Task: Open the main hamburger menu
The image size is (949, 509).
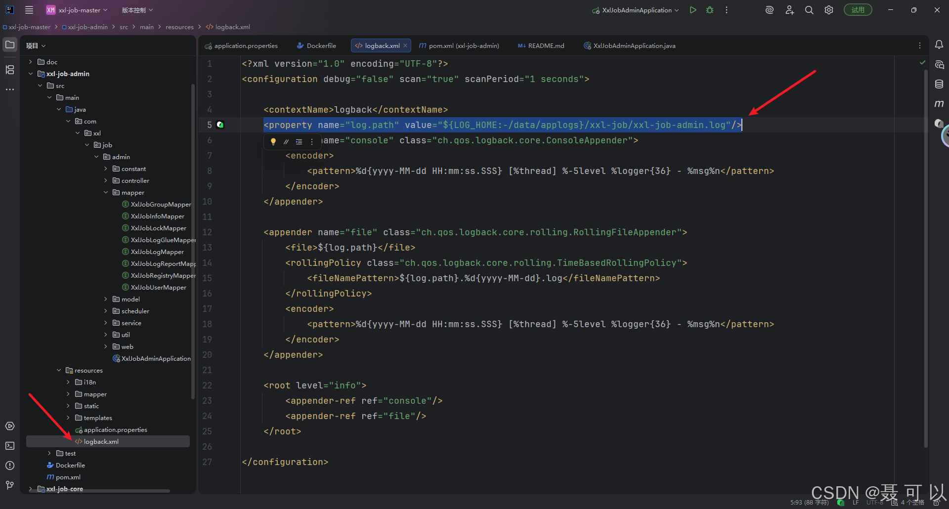Action: 29,10
